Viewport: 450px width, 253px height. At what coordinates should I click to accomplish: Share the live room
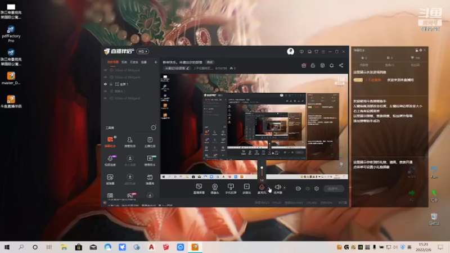point(341,65)
